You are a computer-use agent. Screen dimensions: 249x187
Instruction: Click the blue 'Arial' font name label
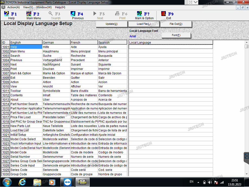point(132,36)
